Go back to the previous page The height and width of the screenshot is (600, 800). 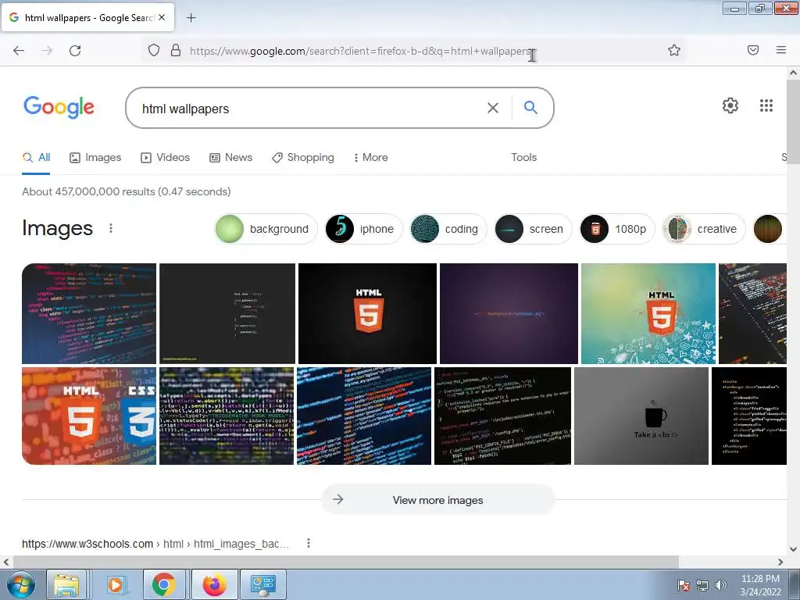[19, 51]
